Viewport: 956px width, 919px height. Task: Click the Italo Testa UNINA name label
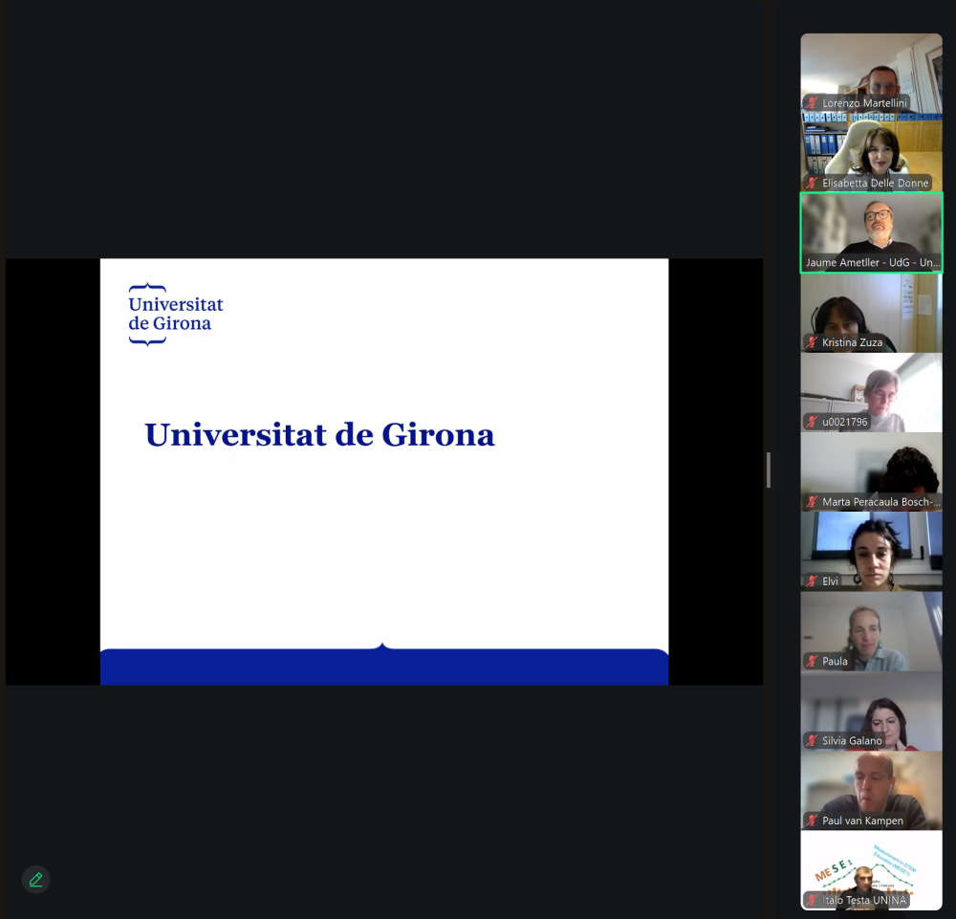coord(863,900)
